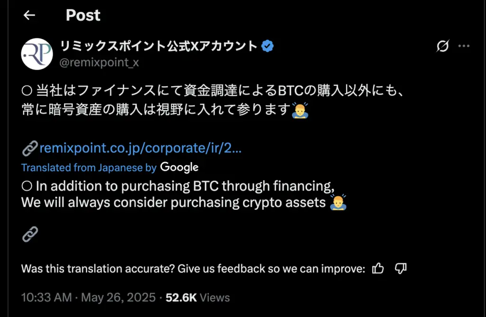The height and width of the screenshot is (317, 486).
Task: Give thumbs down on translation accuracy
Action: (400, 268)
